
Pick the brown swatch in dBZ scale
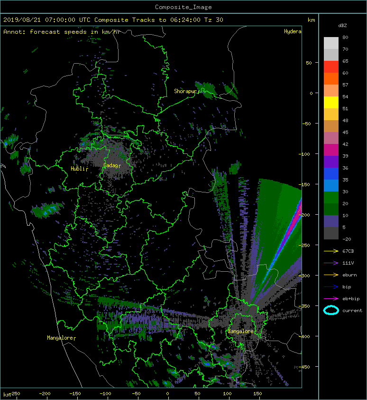coord(331,126)
